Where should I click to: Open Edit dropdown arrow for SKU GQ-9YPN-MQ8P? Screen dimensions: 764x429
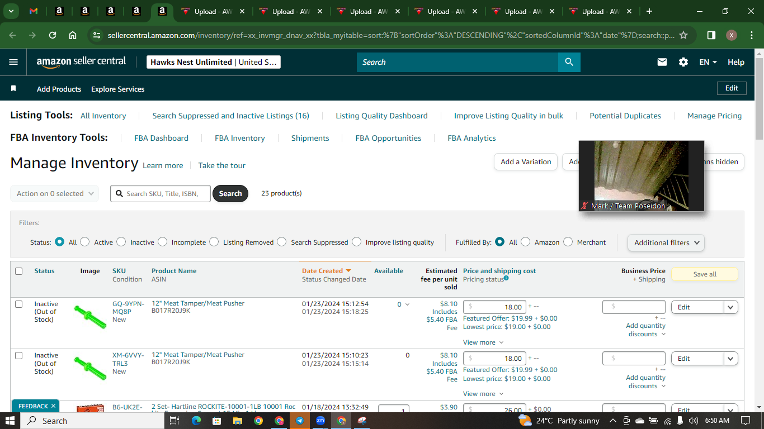[731, 307]
